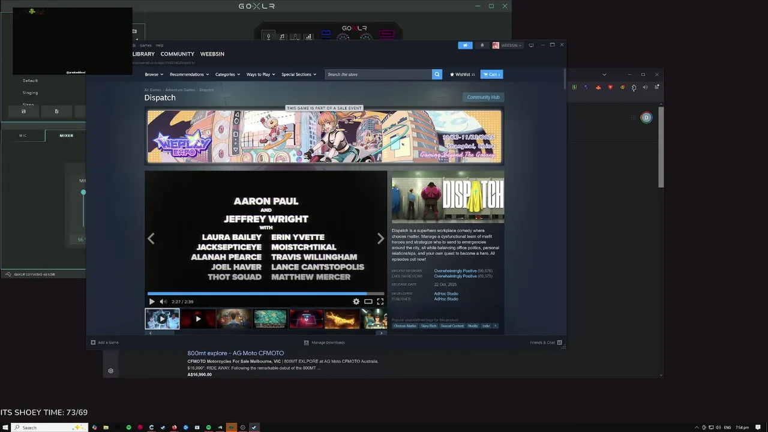Click the Add a Game plus icon

[x=93, y=343]
